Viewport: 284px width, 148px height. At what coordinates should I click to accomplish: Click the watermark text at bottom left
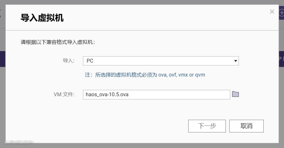pos(18,142)
